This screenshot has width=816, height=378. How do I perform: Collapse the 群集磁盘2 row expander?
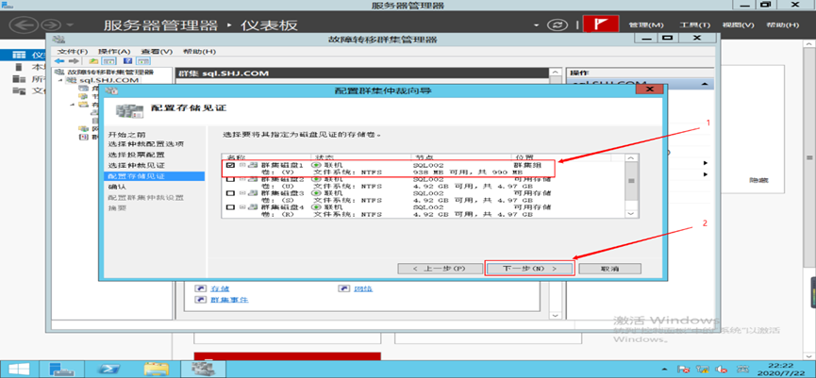coord(242,179)
